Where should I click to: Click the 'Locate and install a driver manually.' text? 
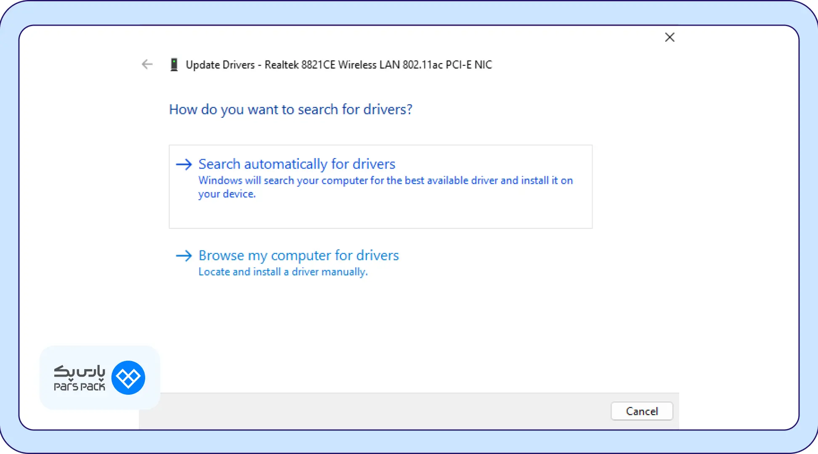tap(283, 272)
